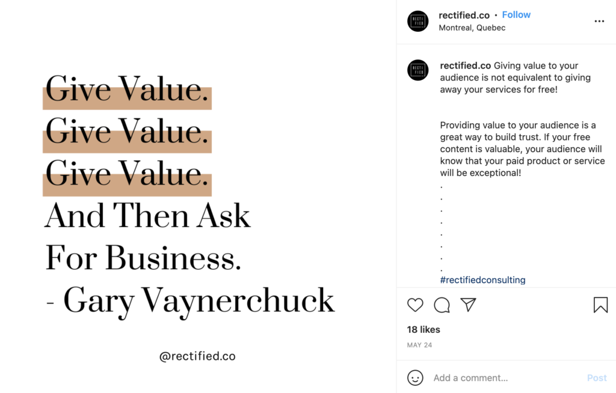The width and height of the screenshot is (616, 393).
Task: Follow the rectified.co account
Action: click(516, 15)
